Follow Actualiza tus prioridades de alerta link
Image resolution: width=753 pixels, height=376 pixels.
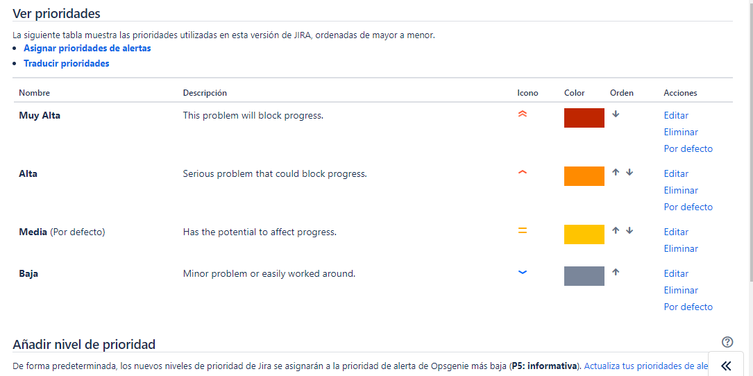pyautogui.click(x=645, y=366)
